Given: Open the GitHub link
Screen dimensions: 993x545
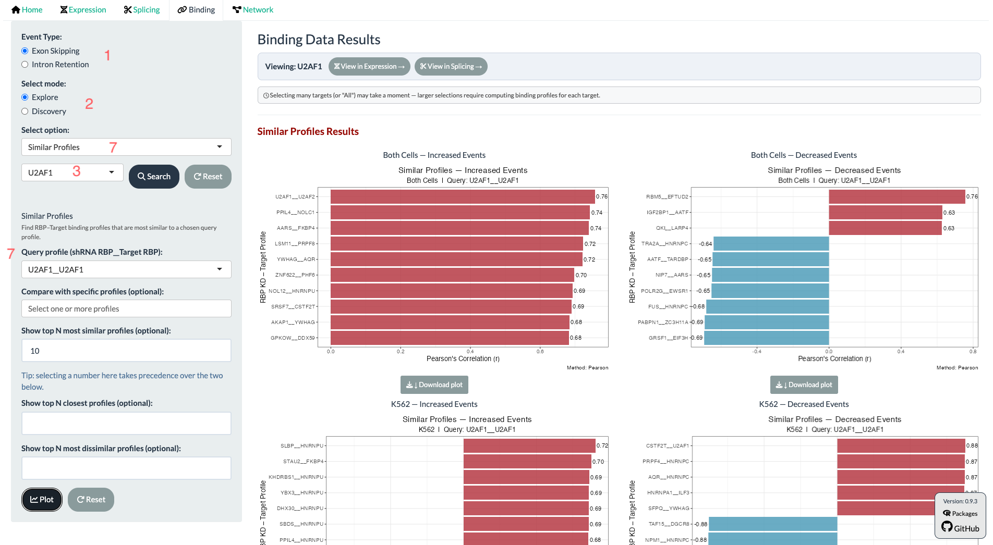Looking at the screenshot, I should click(x=960, y=528).
